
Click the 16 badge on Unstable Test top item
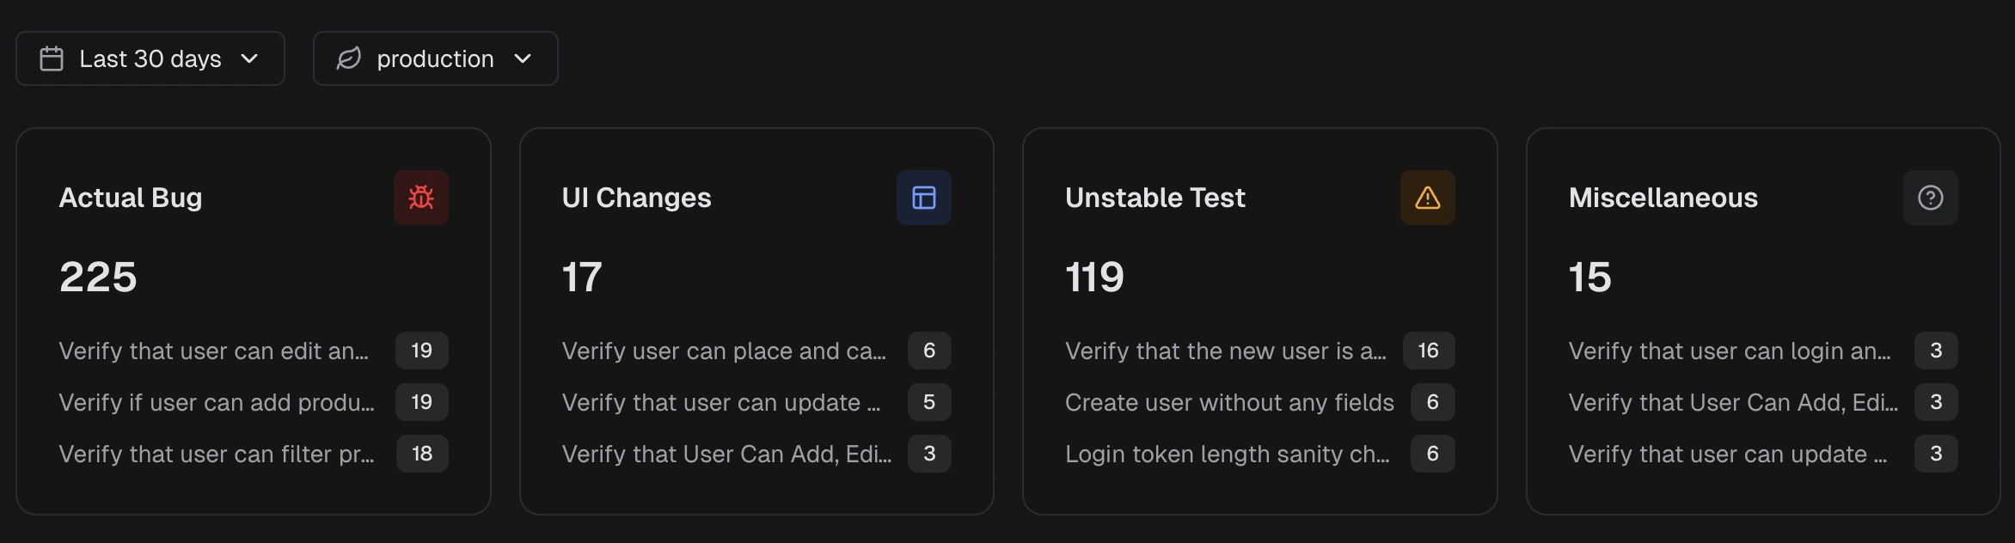[1429, 351]
